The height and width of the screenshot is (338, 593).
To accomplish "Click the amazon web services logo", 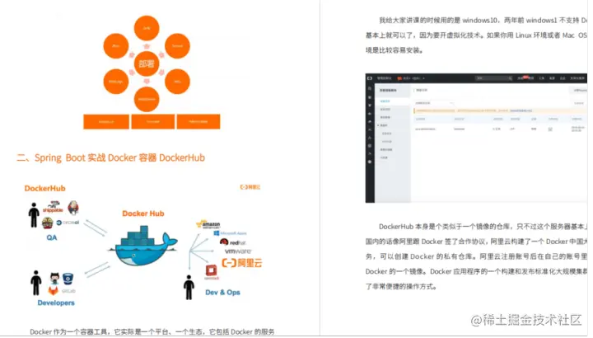I will [208, 224].
